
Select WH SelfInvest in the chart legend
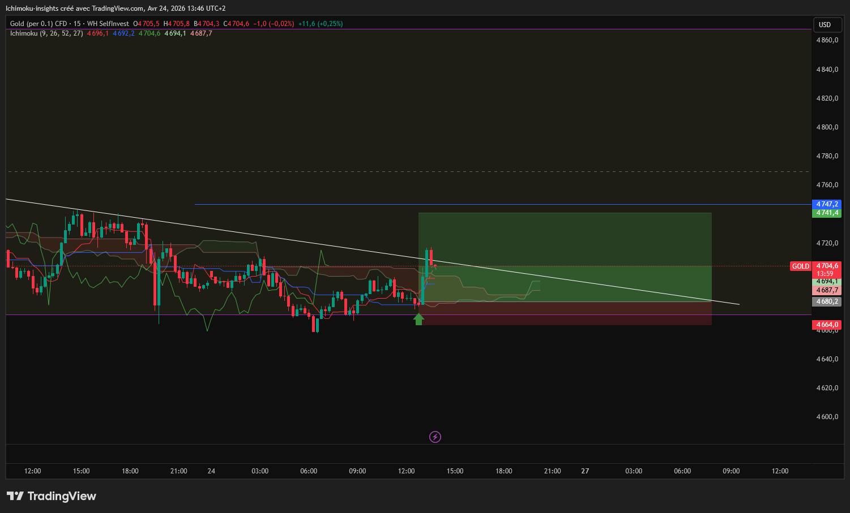click(x=108, y=24)
